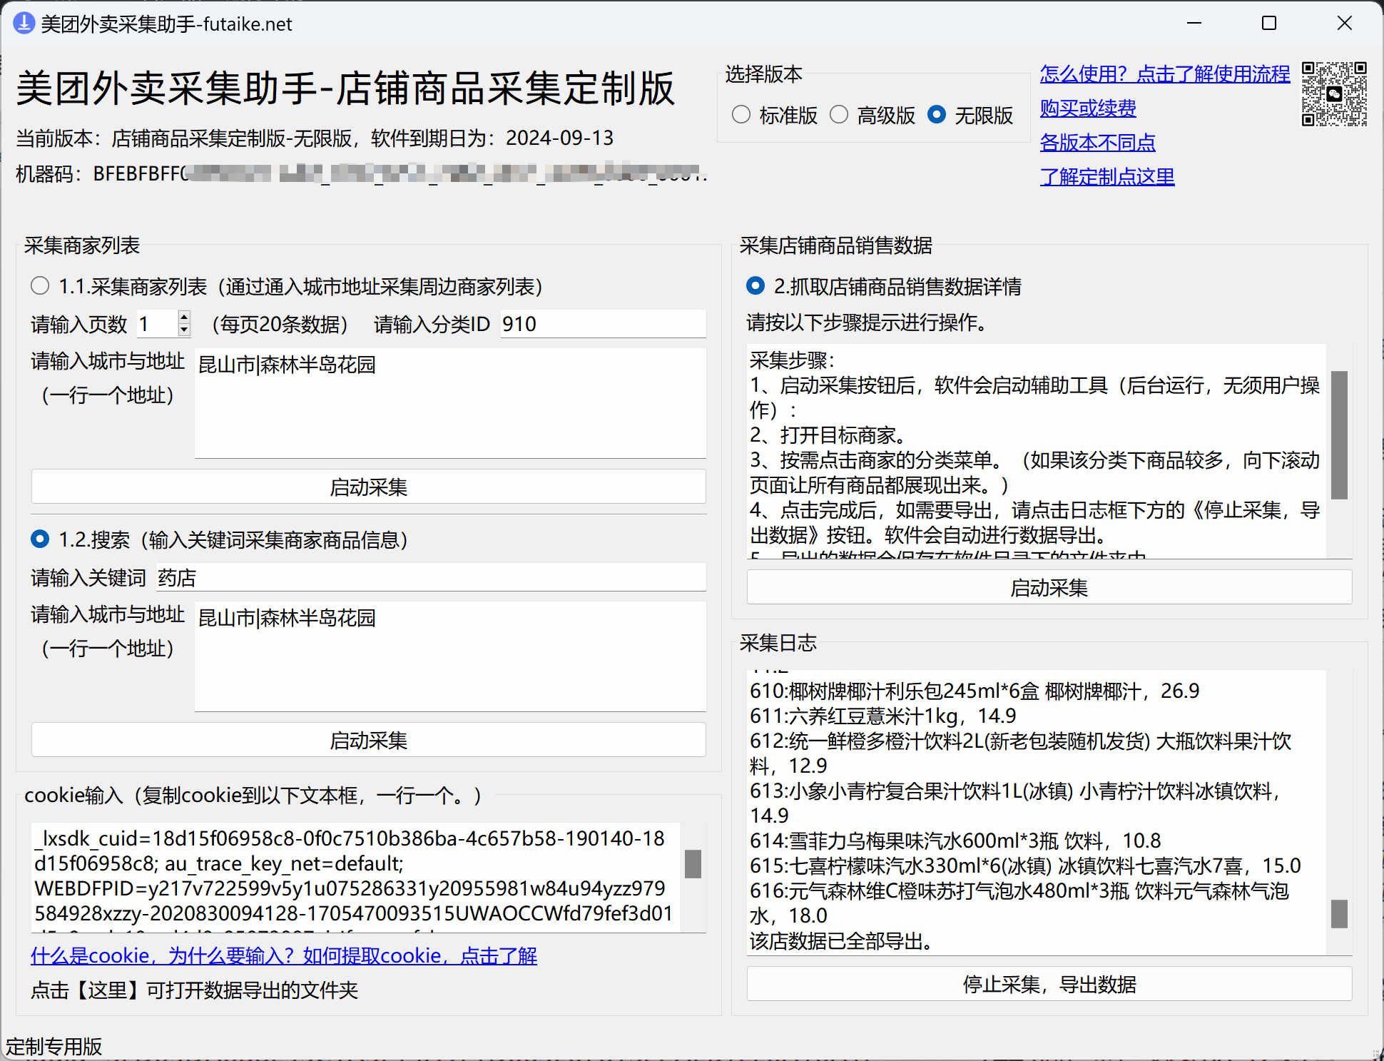The width and height of the screenshot is (1384, 1061).
Task: Increase page number with up arrow
Action: tap(184, 317)
